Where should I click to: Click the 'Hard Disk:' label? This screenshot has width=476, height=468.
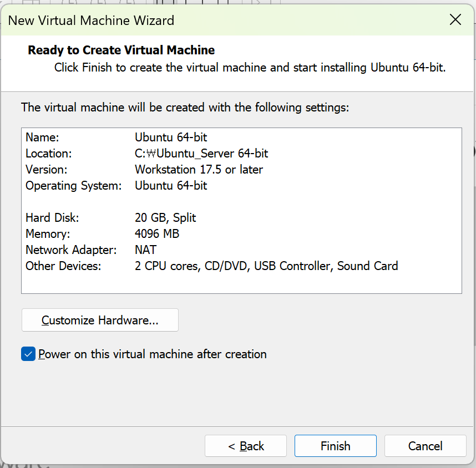tap(52, 217)
